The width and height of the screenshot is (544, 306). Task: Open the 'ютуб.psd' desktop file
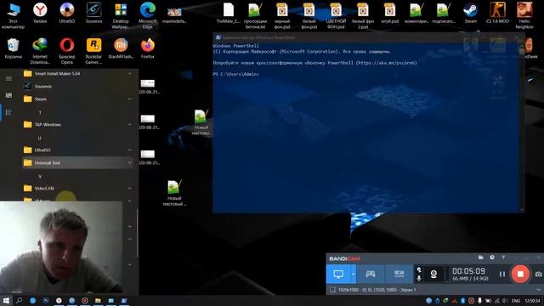coord(389,13)
